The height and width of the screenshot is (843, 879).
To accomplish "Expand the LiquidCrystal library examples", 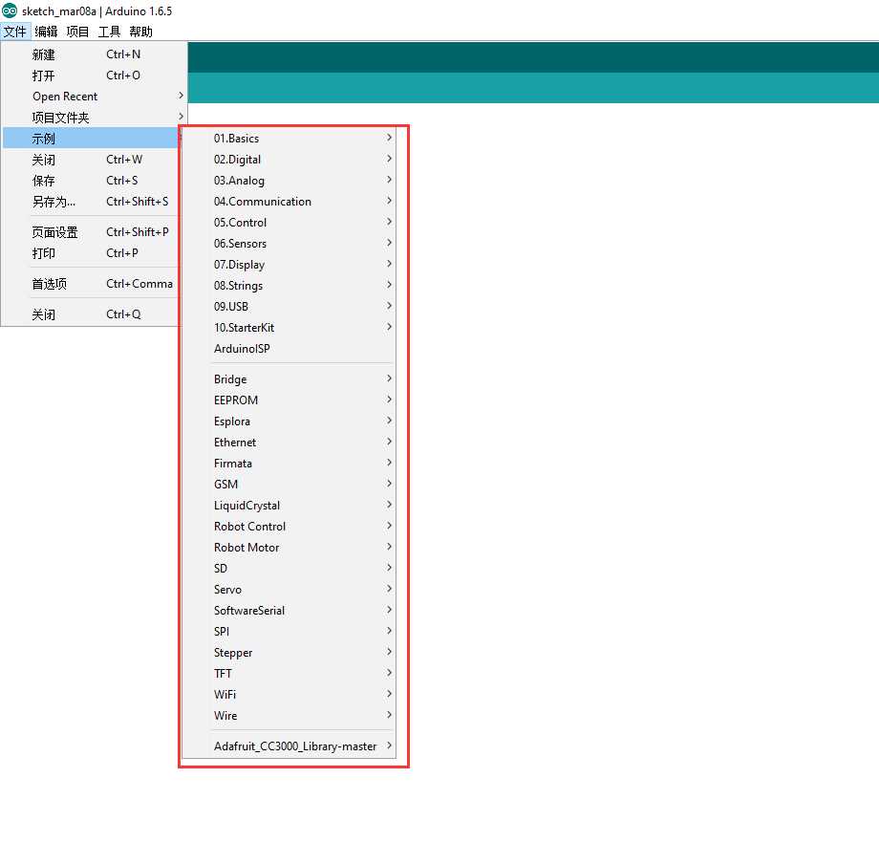I will pyautogui.click(x=289, y=506).
